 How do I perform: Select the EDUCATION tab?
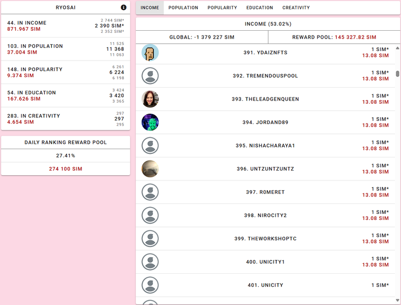tap(260, 8)
